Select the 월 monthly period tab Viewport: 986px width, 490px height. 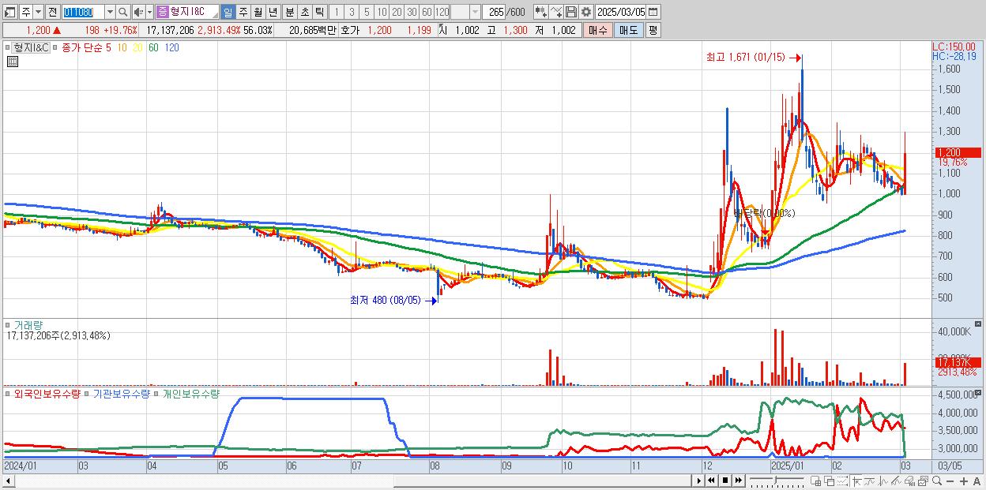pos(258,12)
